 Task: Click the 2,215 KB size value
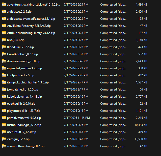click(x=142, y=118)
